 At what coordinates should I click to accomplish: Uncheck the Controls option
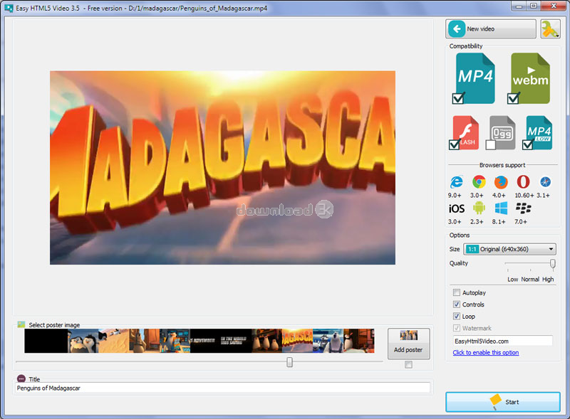pyautogui.click(x=457, y=304)
